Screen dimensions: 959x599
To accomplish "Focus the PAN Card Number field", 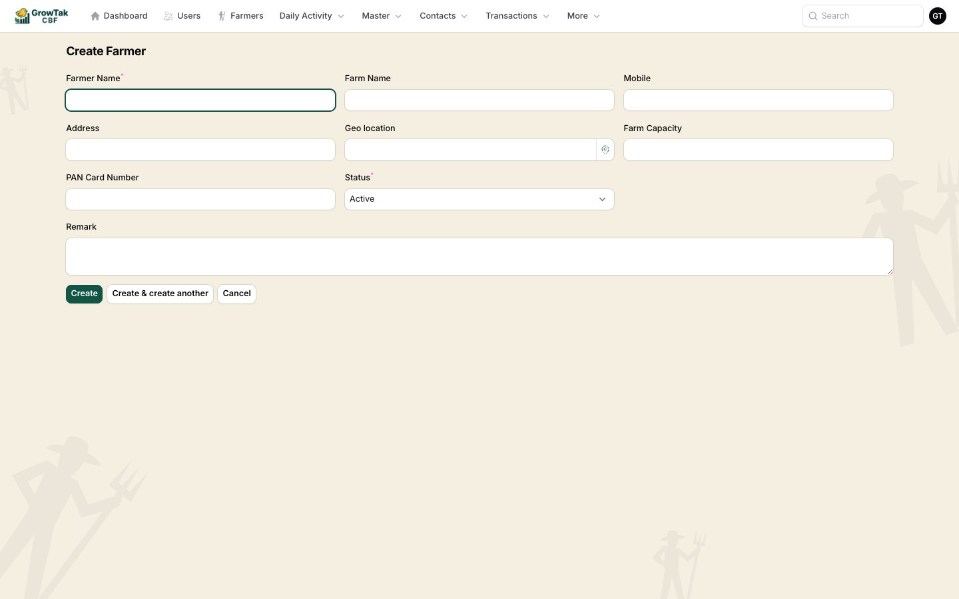I will click(x=200, y=199).
